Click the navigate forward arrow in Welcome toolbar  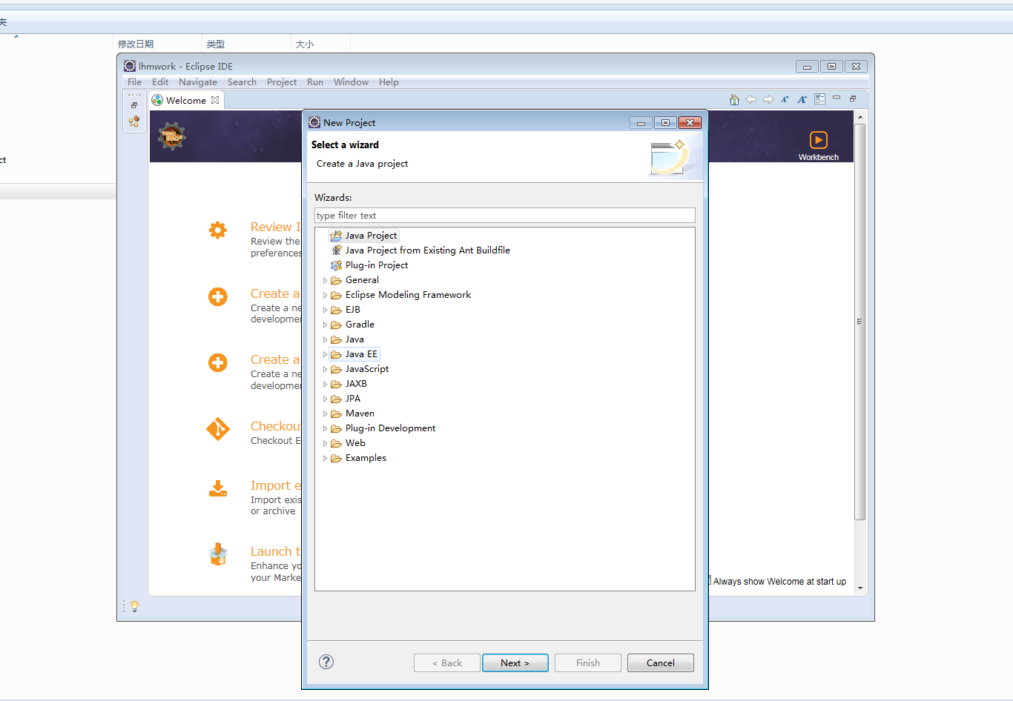(x=768, y=99)
